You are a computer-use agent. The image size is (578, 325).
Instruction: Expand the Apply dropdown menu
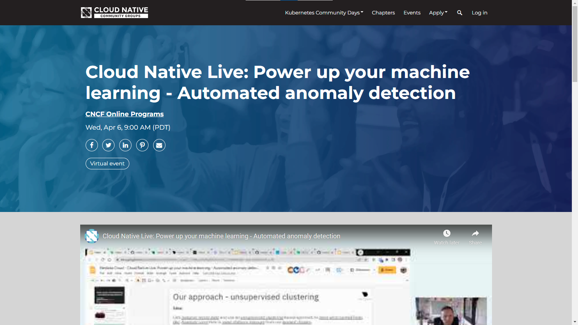point(438,13)
